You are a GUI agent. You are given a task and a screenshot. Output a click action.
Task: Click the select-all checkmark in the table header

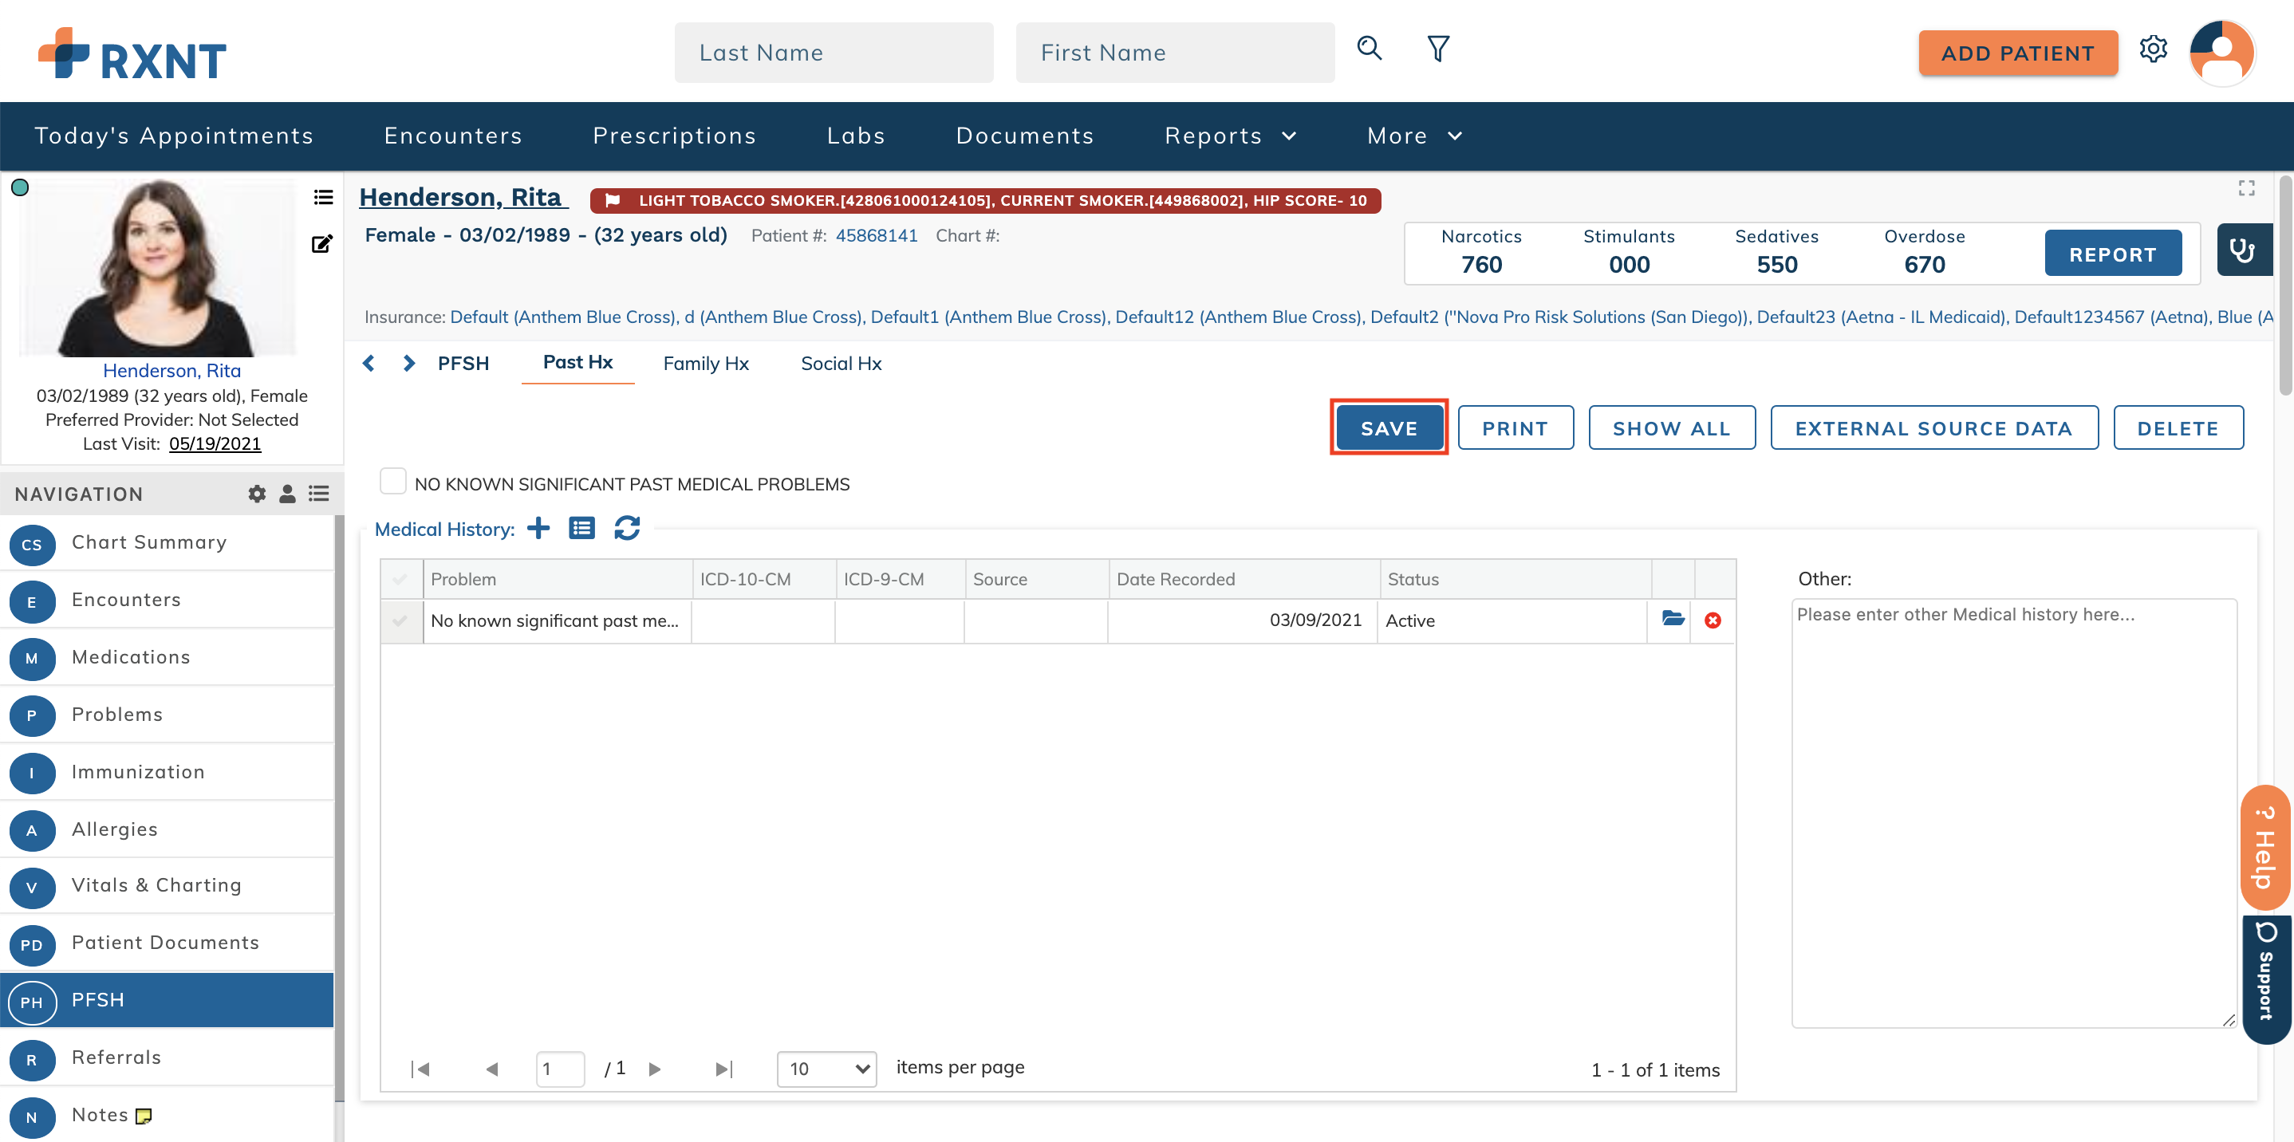click(400, 577)
